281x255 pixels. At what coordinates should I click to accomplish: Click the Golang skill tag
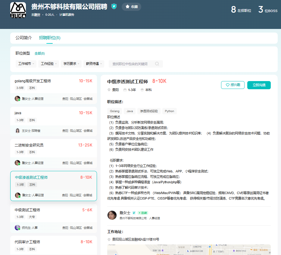tap(115, 111)
